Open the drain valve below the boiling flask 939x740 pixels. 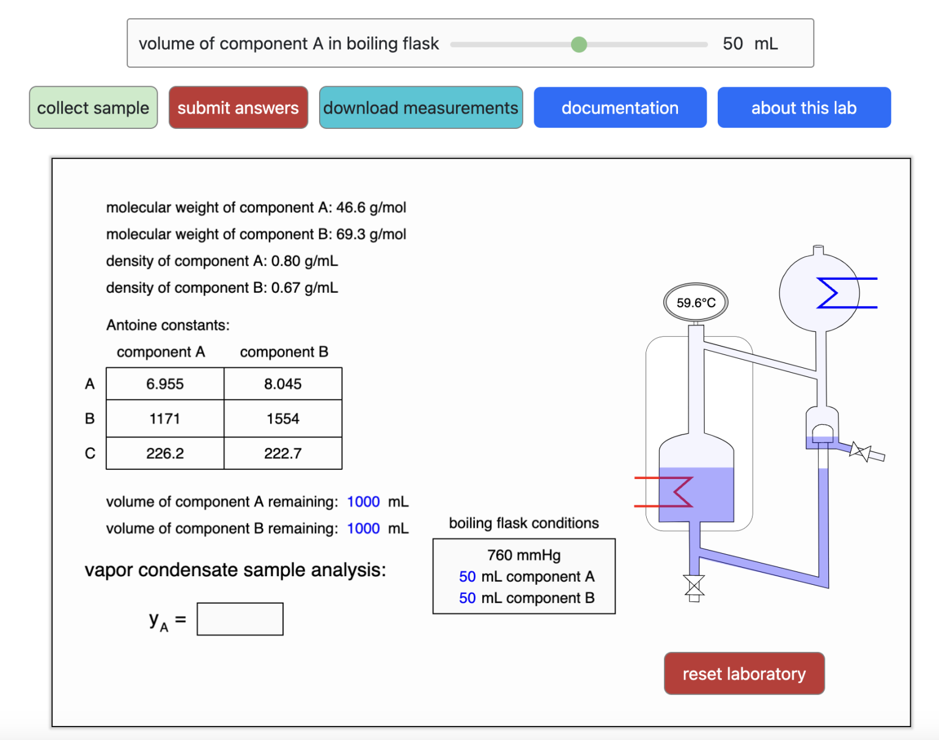point(694,586)
